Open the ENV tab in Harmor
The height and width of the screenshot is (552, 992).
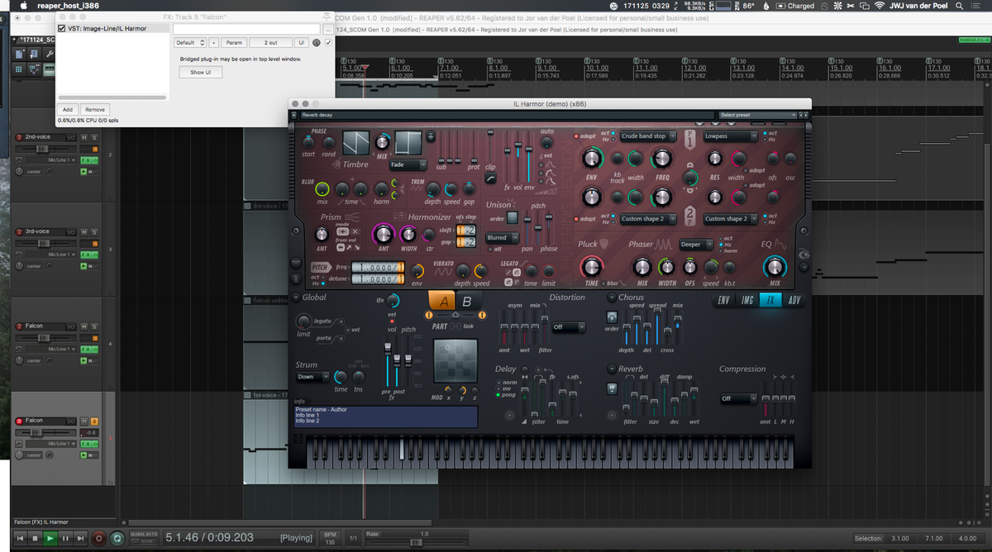(x=724, y=301)
